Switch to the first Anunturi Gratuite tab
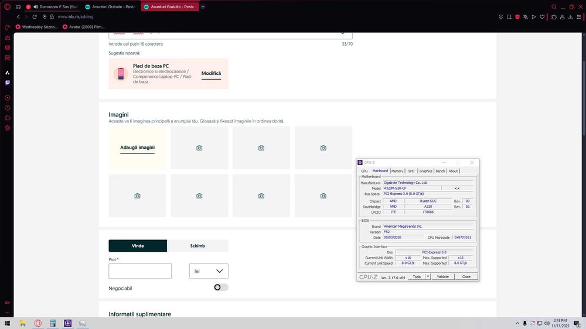The height and width of the screenshot is (329, 586). (x=111, y=6)
